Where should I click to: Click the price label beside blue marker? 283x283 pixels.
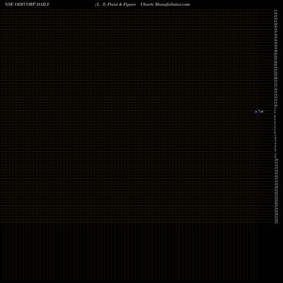261,112
